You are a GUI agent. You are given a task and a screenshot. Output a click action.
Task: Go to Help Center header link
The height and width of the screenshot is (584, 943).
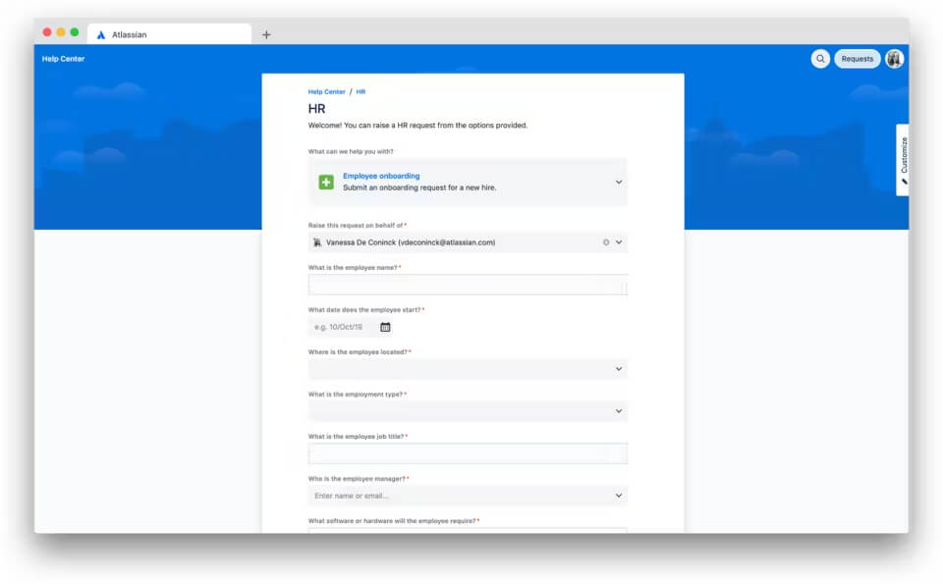pyautogui.click(x=63, y=59)
